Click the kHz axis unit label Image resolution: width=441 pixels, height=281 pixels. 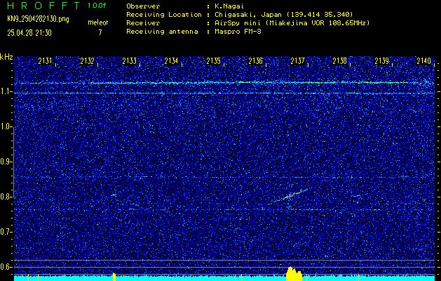pos(6,57)
